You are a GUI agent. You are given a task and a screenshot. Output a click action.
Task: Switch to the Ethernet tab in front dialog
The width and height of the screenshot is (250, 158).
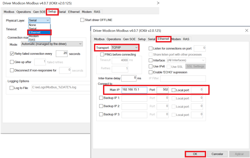tap(163, 39)
